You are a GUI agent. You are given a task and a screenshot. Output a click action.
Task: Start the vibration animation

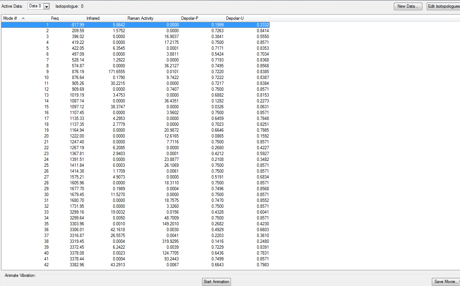point(216,282)
